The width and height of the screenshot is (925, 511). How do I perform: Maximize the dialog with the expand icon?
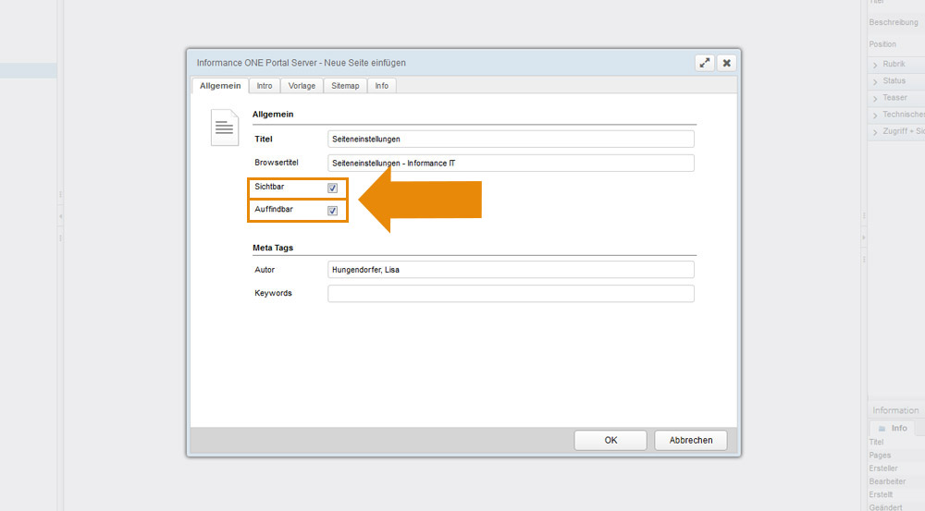(x=704, y=63)
